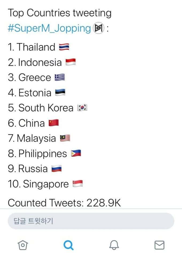Open the #SuperM_Jopping hashtag link
182x257 pixels.
(x=49, y=28)
